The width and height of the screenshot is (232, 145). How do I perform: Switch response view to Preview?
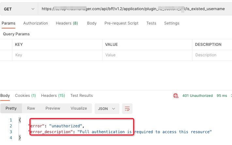pos(53,108)
